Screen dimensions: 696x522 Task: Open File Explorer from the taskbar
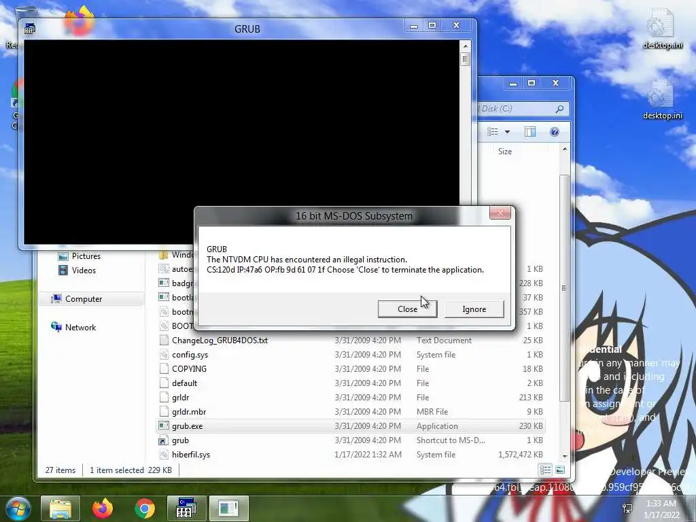pyautogui.click(x=60, y=508)
